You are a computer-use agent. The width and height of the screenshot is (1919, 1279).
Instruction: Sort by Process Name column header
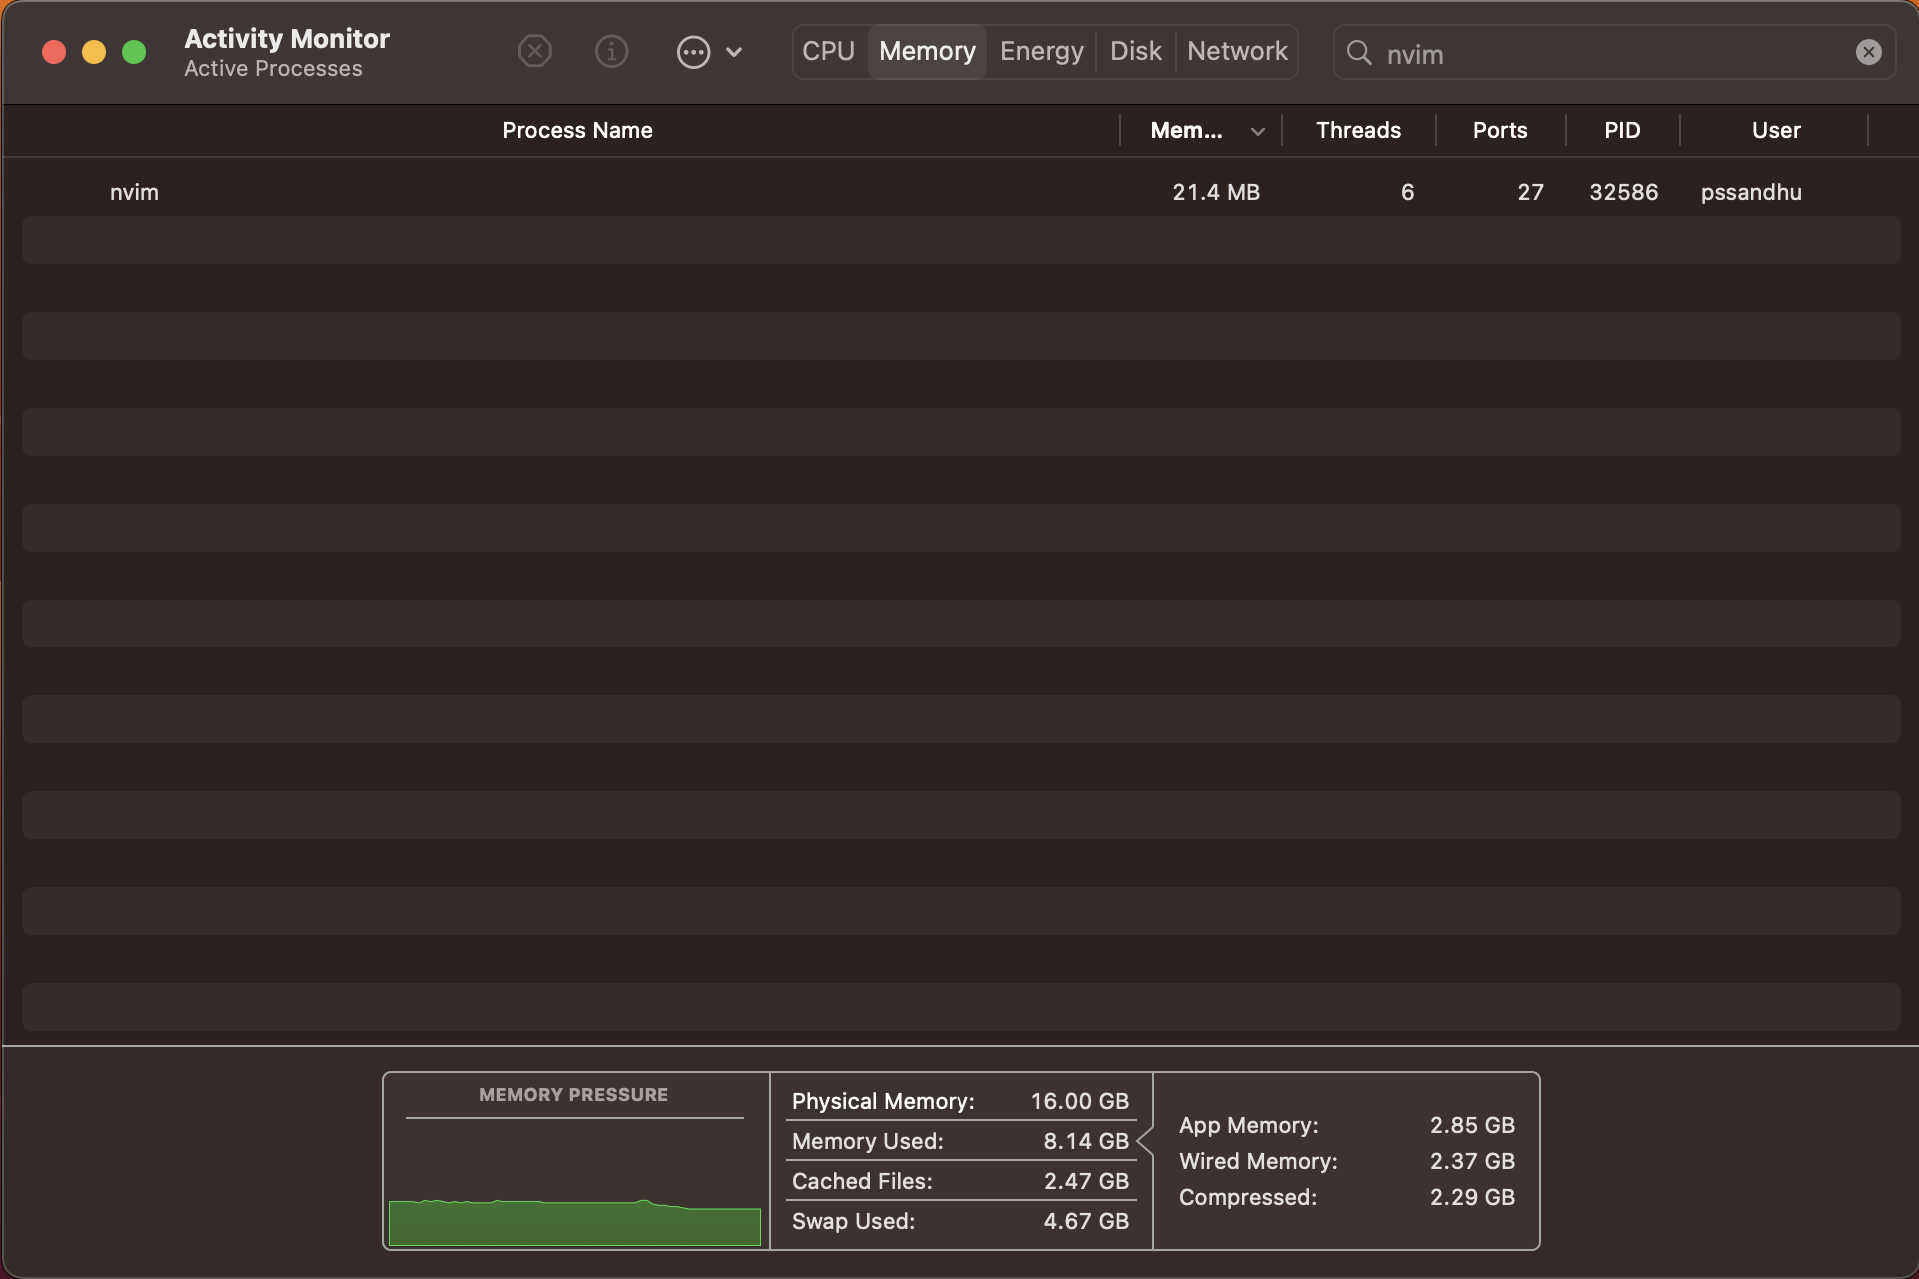tap(577, 131)
